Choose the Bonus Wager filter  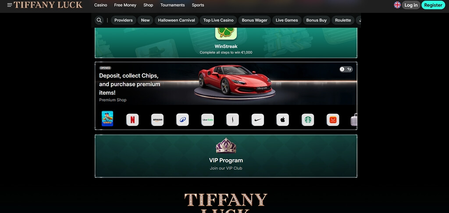255,20
